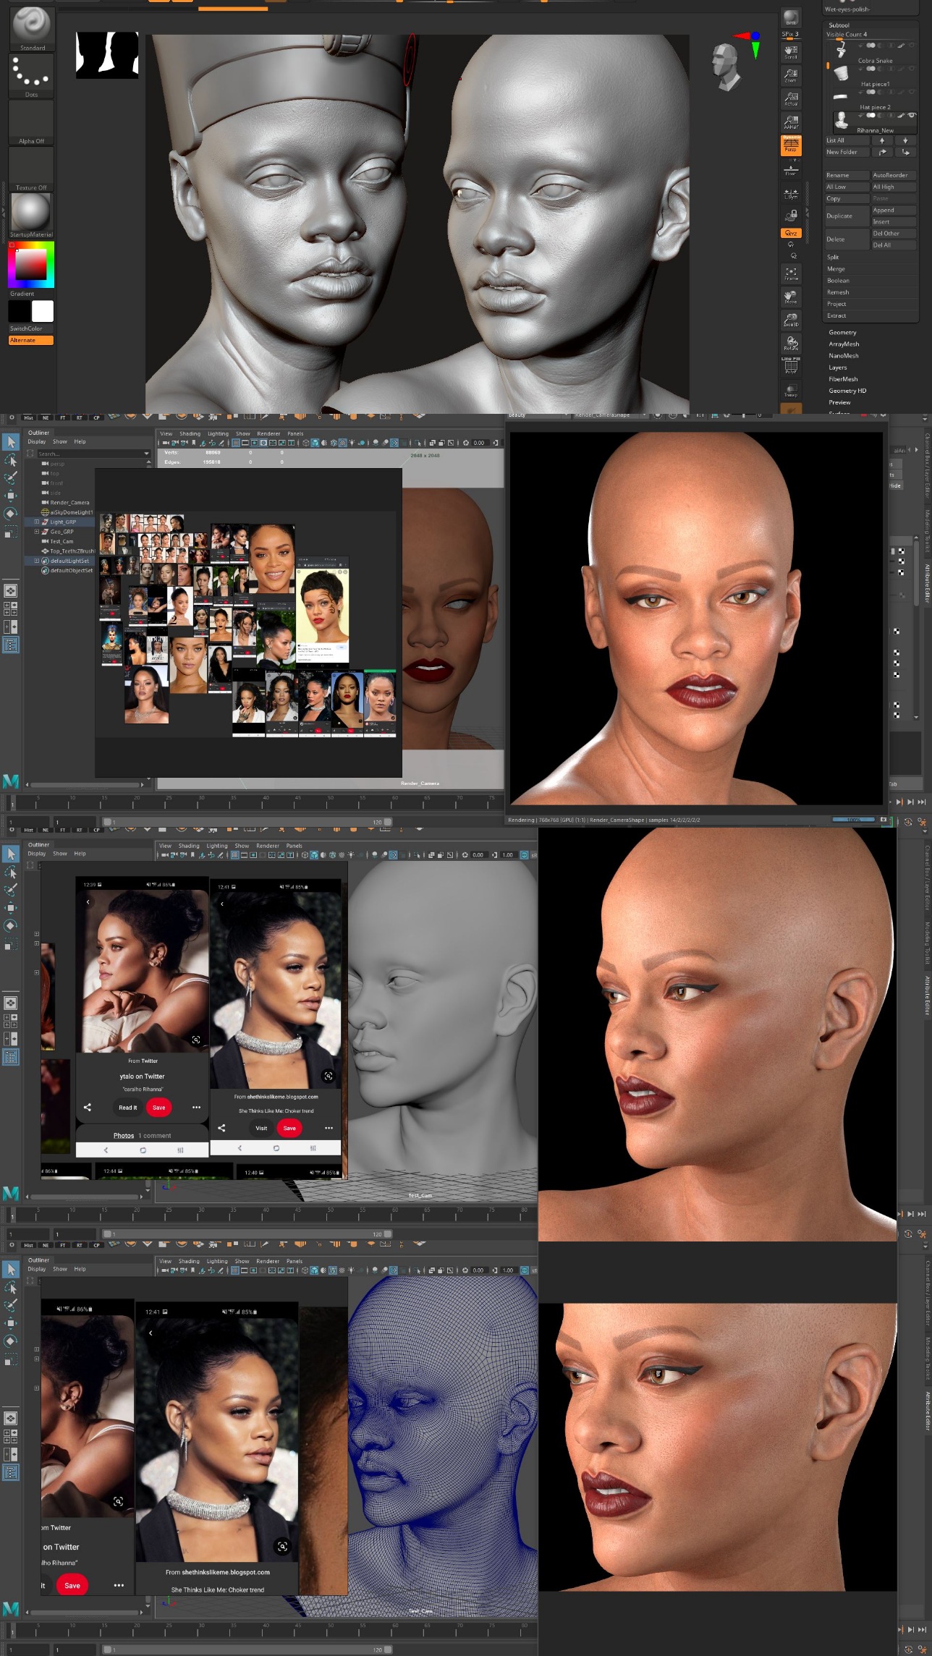The width and height of the screenshot is (932, 1656).
Task: Click the ZBrush camera head navigation icon
Action: click(x=725, y=66)
